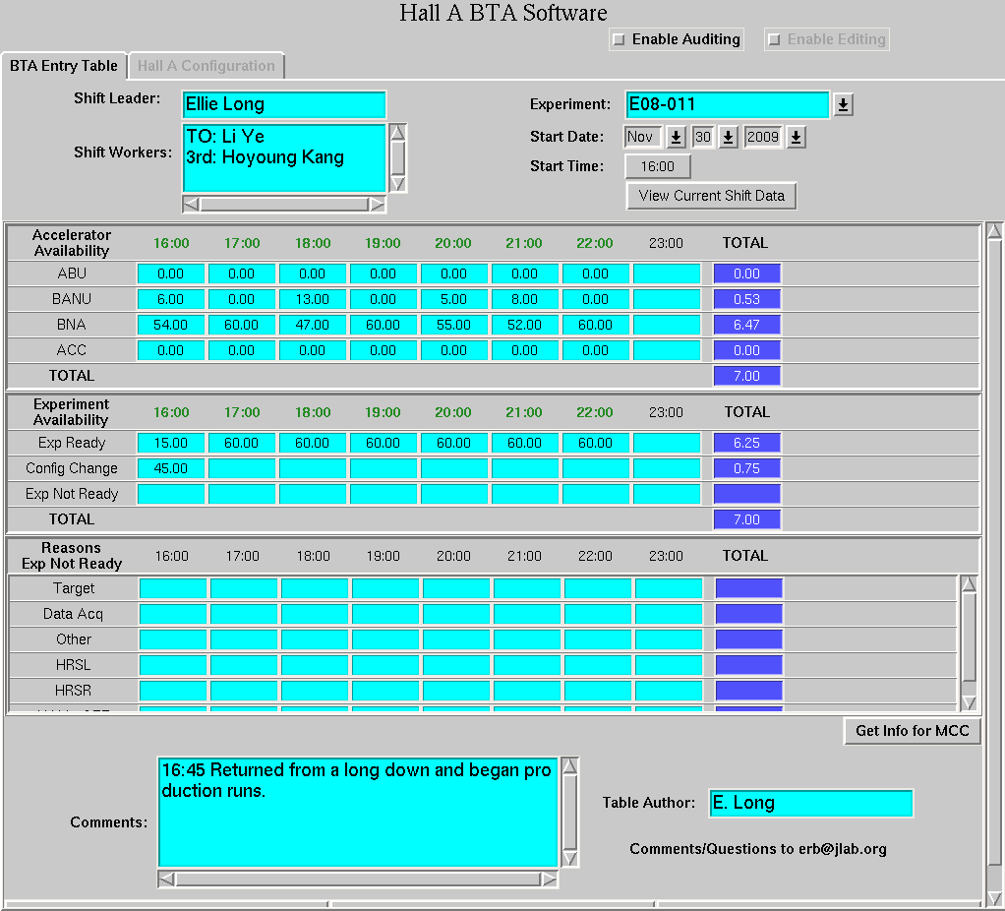Viewport: 1005px width, 911px height.
Task: Click in the Comments text area
Action: coord(358,813)
